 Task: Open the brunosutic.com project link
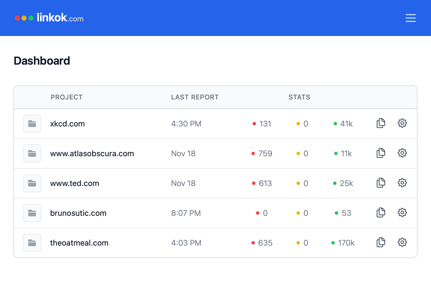click(78, 213)
